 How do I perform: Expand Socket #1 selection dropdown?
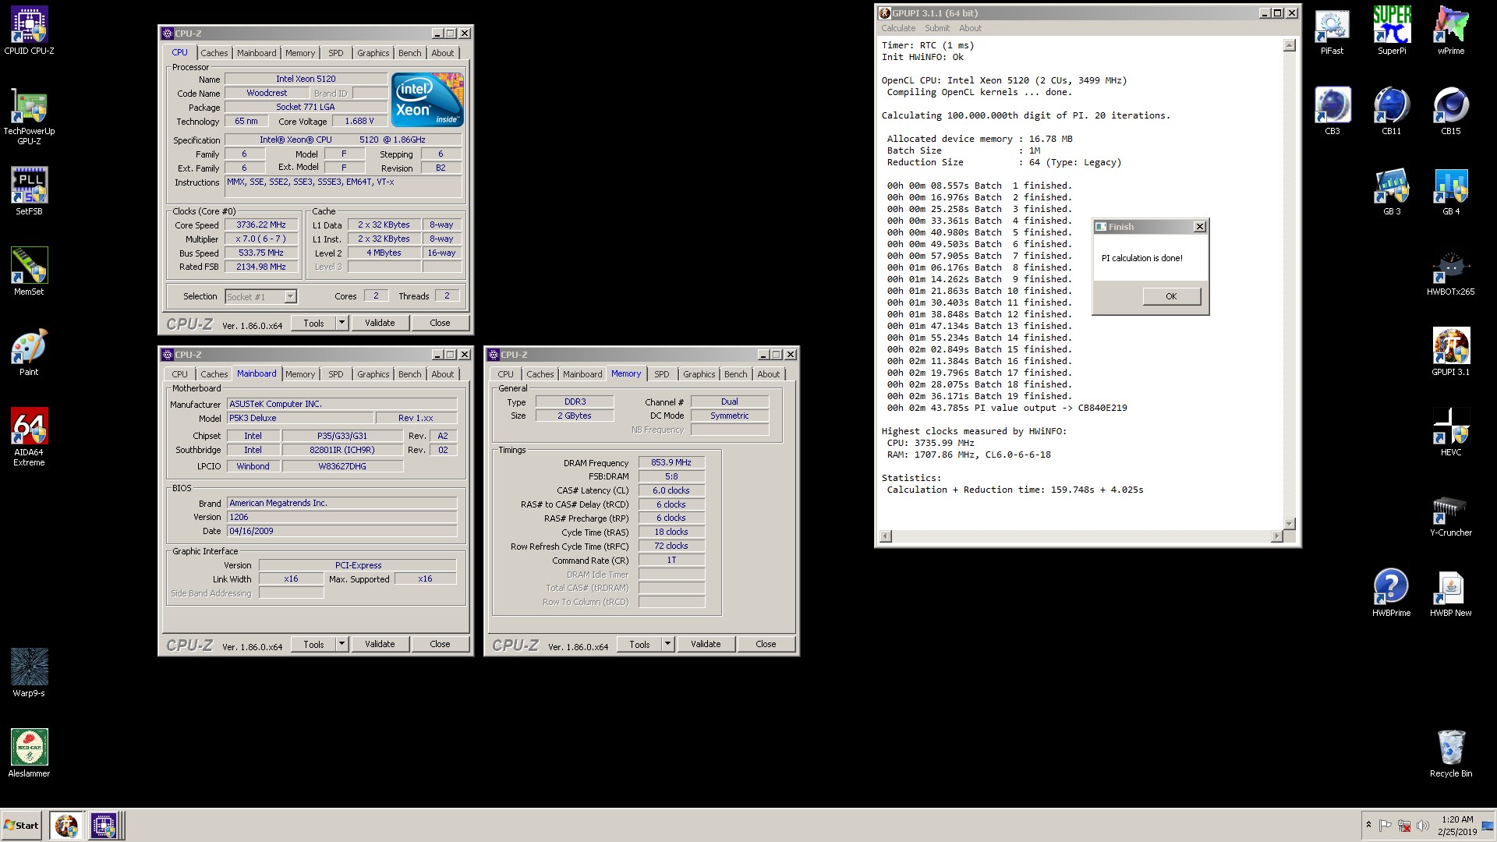click(x=290, y=296)
